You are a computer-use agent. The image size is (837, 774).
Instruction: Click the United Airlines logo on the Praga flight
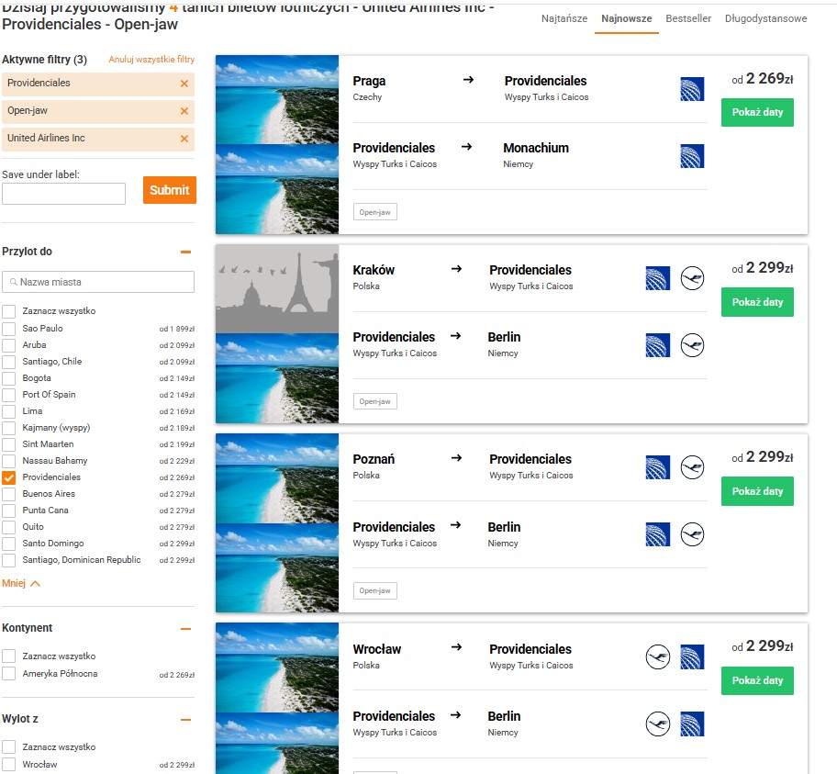click(x=692, y=89)
